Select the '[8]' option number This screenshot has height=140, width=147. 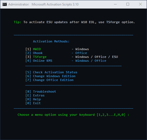(x=28, y=91)
